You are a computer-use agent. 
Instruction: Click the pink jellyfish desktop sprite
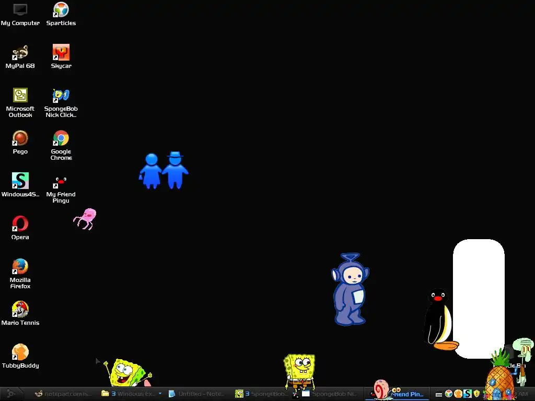[x=85, y=219]
